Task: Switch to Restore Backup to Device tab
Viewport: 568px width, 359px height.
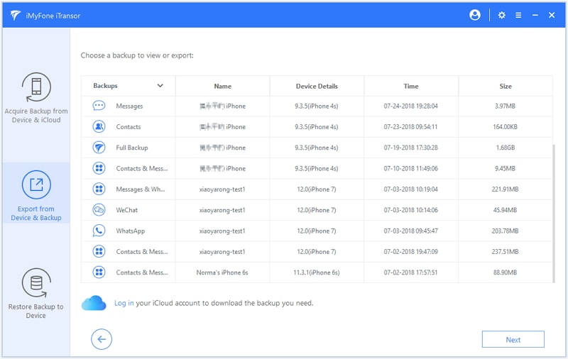Action: click(x=36, y=293)
